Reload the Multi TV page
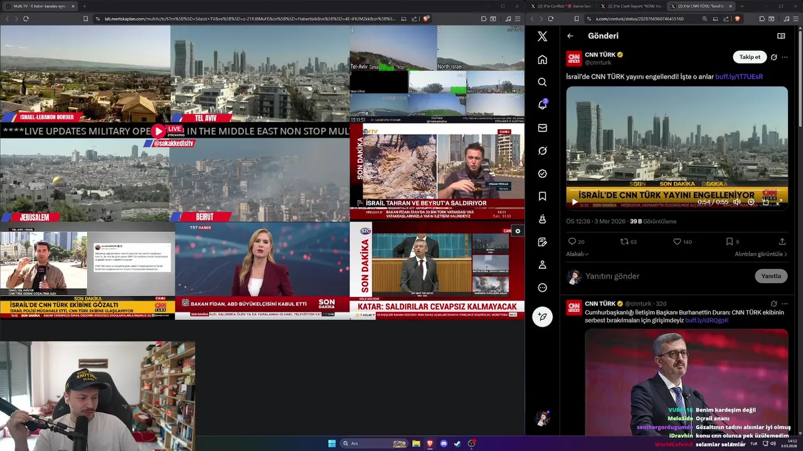The height and width of the screenshot is (451, 803). [x=26, y=19]
